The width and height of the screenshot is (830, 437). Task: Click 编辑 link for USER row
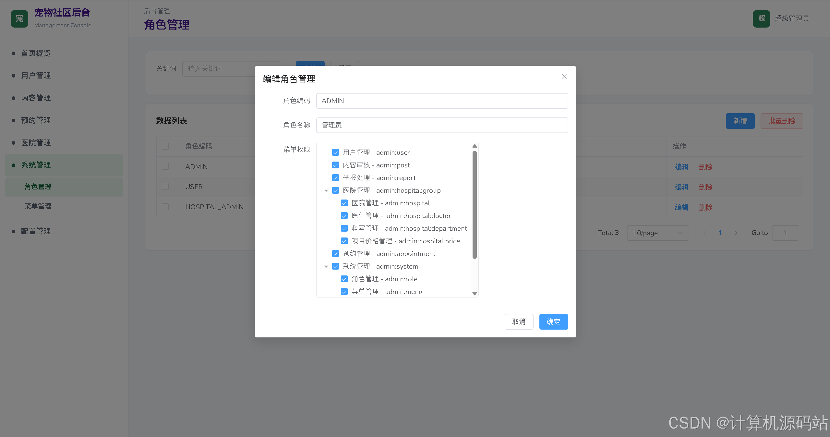click(681, 187)
